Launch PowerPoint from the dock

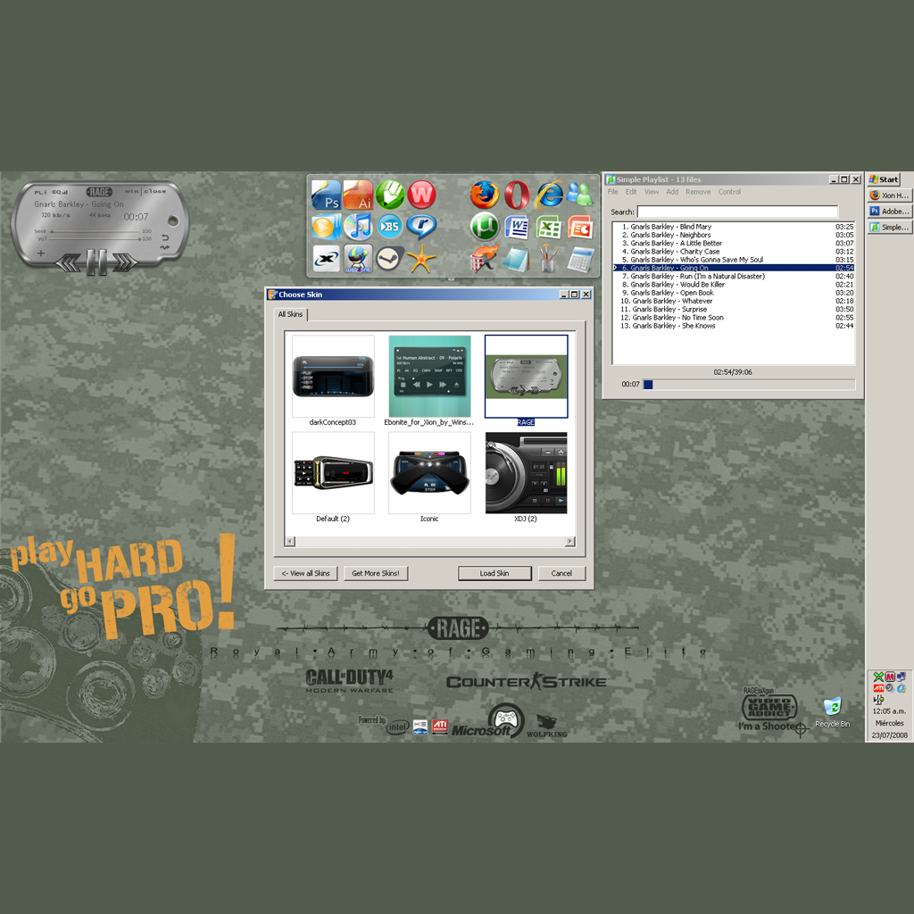click(580, 227)
